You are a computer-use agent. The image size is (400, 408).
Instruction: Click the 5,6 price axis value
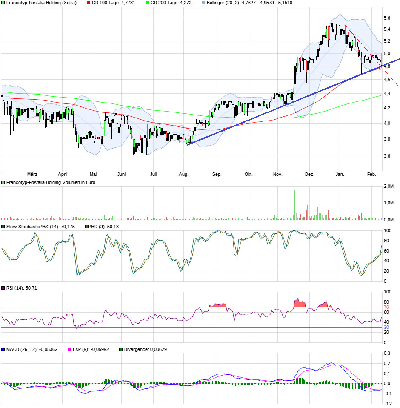pos(387,18)
